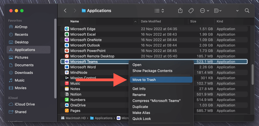Screen dimensions: 259x126
Task: Expand the toolbar overflow chevron
Action: click(237, 11)
